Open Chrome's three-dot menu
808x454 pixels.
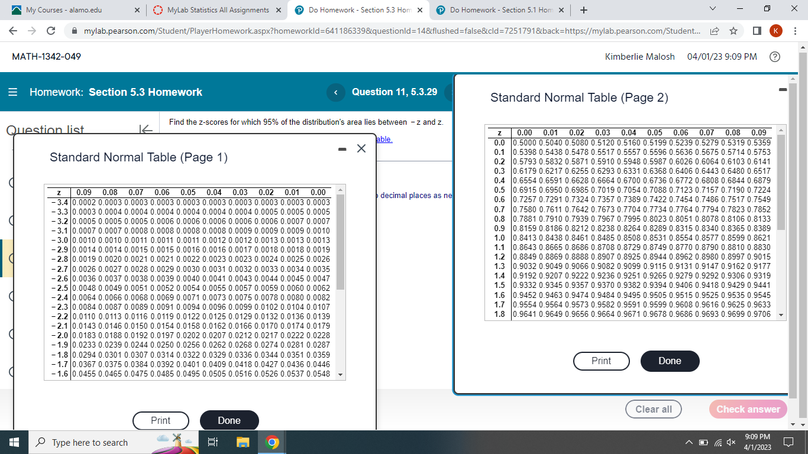point(795,31)
